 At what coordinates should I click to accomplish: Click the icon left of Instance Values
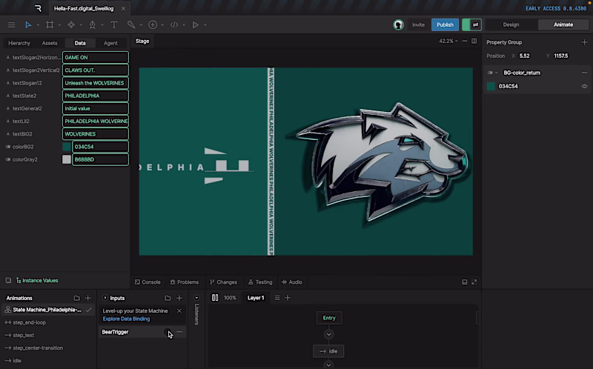[x=8, y=281]
